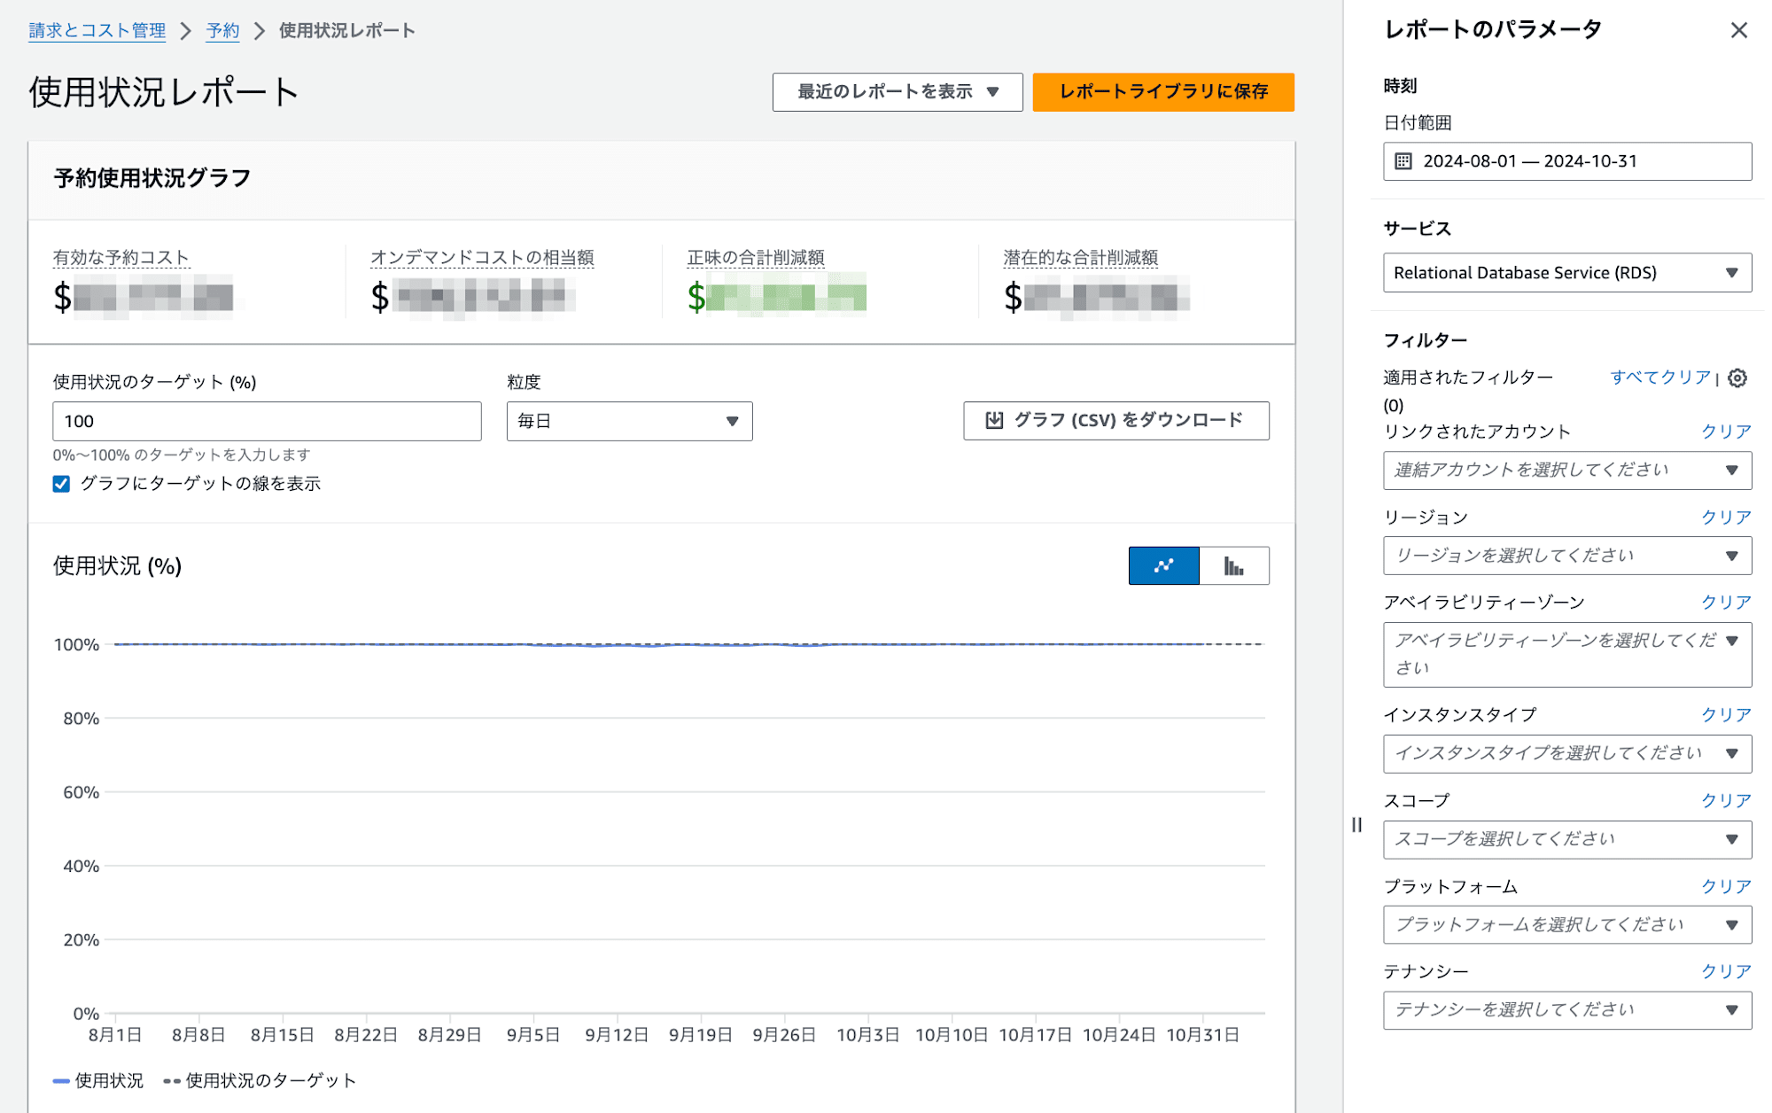Image resolution: width=1772 pixels, height=1113 pixels.
Task: Go to 予約 breadcrumb link
Action: (x=222, y=31)
